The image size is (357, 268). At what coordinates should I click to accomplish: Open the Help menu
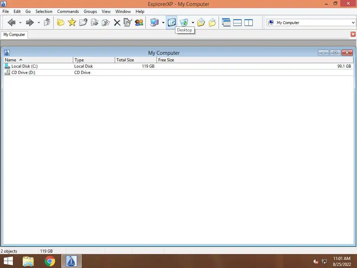coord(140,12)
